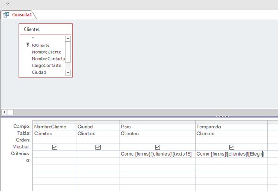Click Tabla cell under Pais column
The width and height of the screenshot is (278, 191).
[158, 134]
